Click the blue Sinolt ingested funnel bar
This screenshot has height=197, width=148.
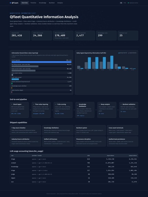pos(41,62)
